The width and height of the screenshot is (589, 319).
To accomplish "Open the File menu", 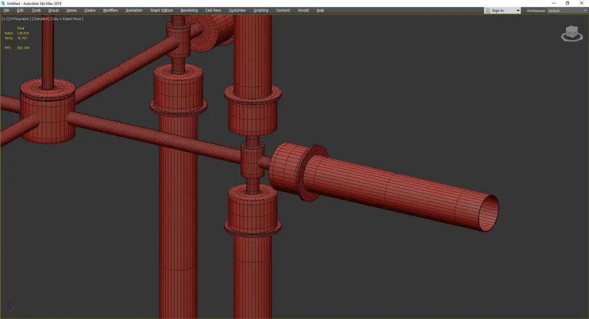I will pyautogui.click(x=6, y=10).
